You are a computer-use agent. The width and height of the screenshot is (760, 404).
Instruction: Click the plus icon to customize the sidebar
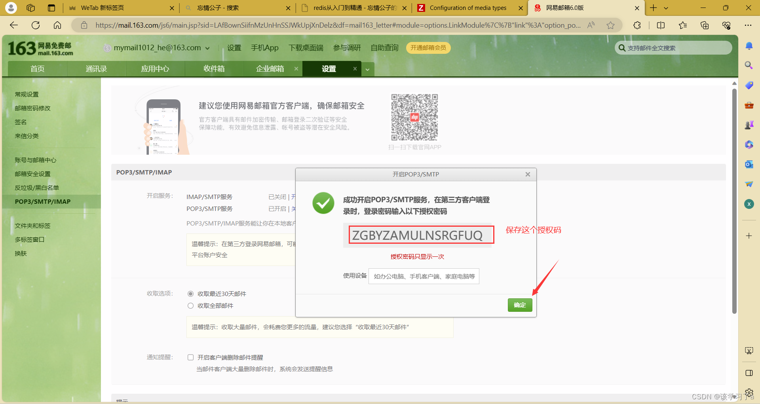(x=749, y=236)
